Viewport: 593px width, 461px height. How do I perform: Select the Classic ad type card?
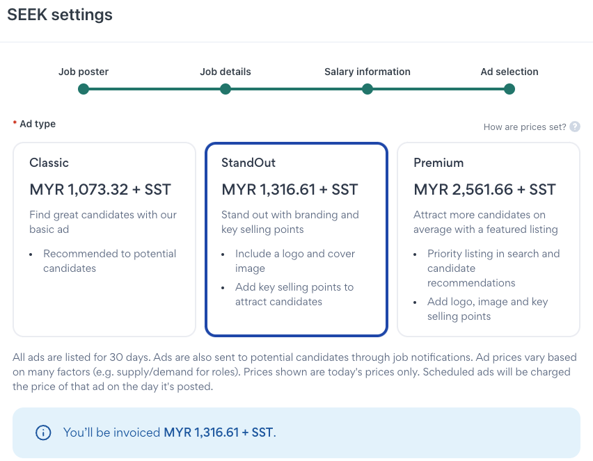coord(104,239)
